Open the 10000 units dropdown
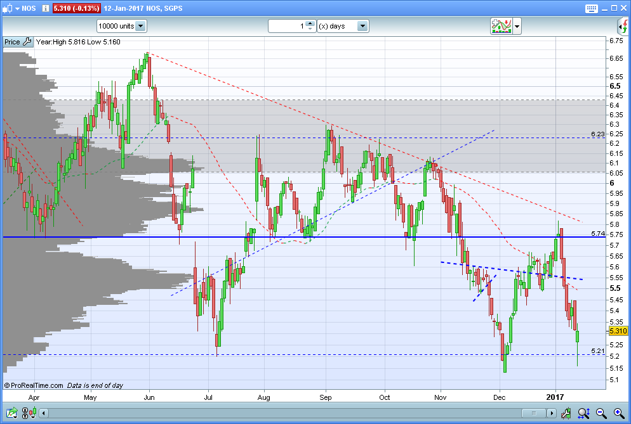Screen dimensions: 631x424 pyautogui.click(x=121, y=26)
